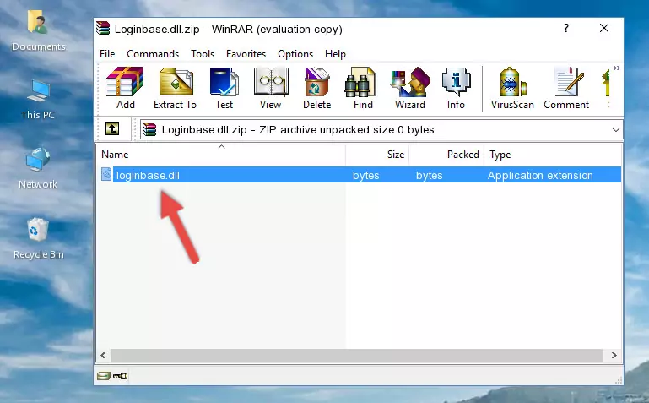The image size is (649, 403).
Task: Start VirusScan on the archive
Action: click(512, 89)
